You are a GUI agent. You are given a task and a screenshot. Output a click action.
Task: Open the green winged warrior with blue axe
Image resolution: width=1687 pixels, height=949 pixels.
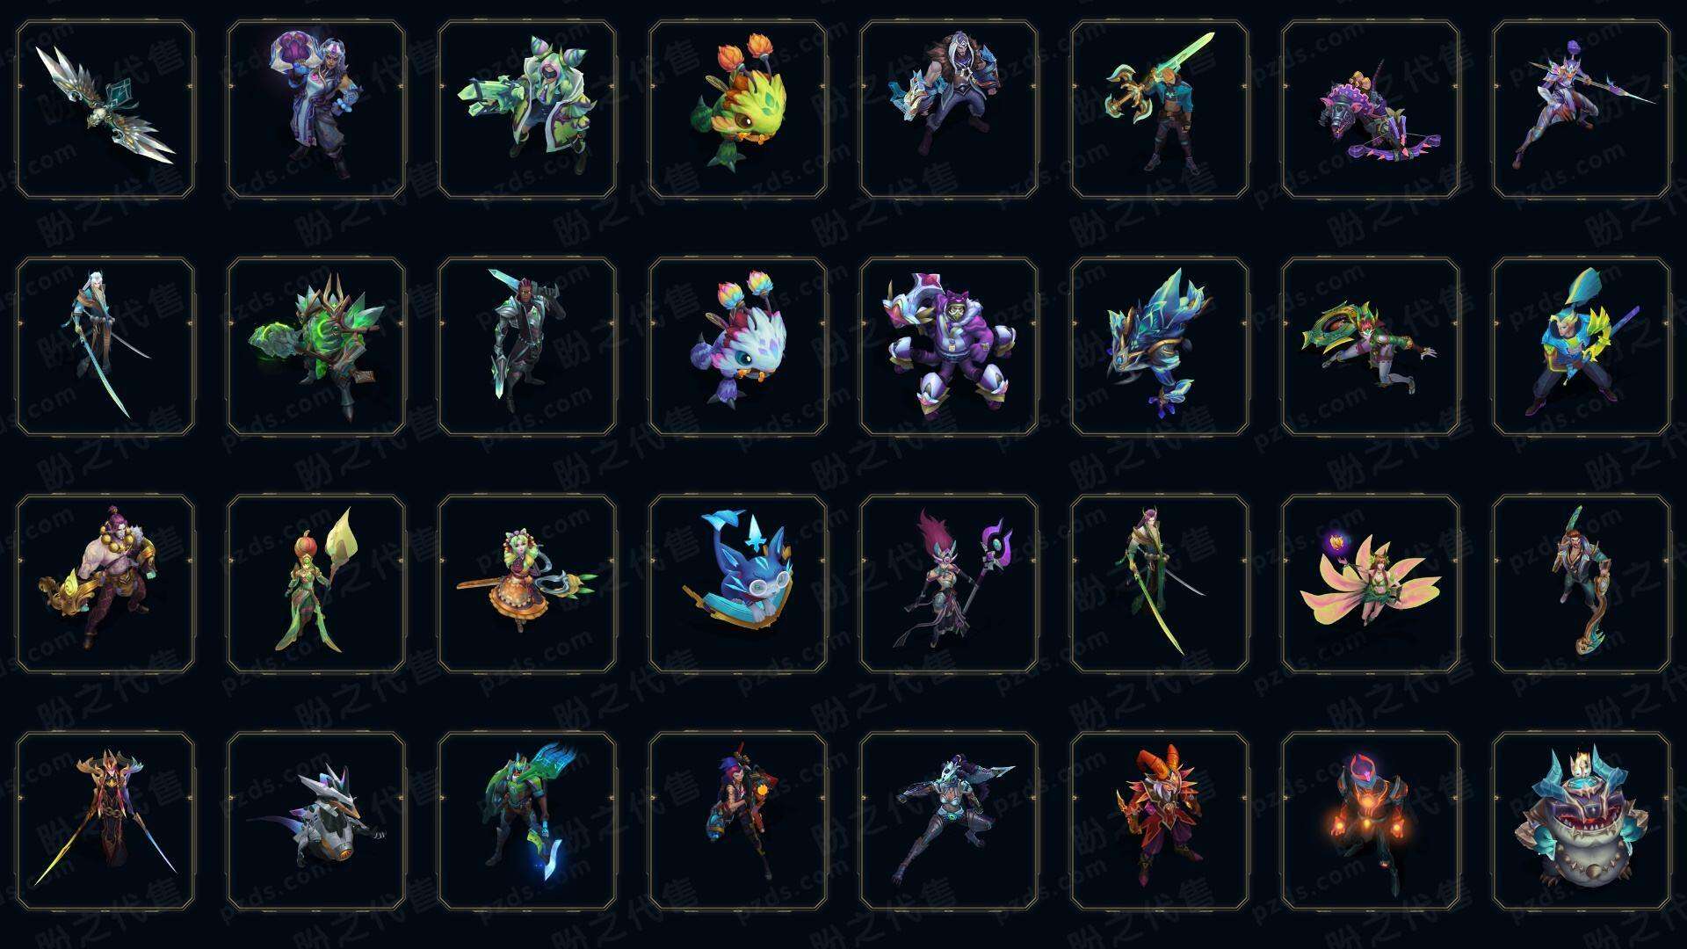pos(527,821)
